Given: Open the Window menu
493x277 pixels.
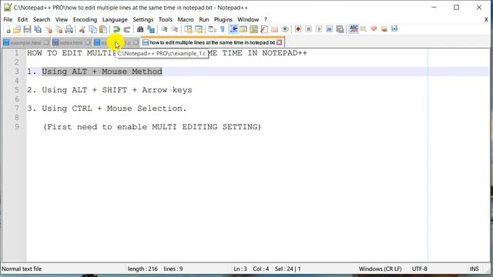Looking at the screenshot, I should [248, 19].
